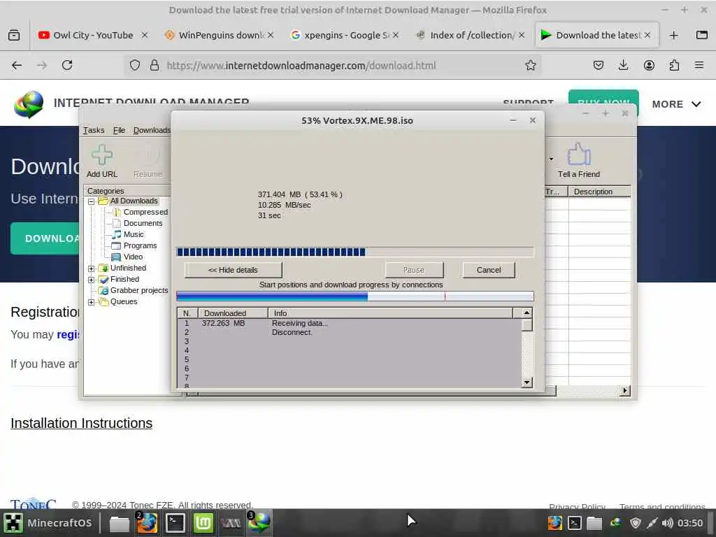Open the Firefox extensions puzzle icon
This screenshot has height=537, width=716.
click(674, 65)
